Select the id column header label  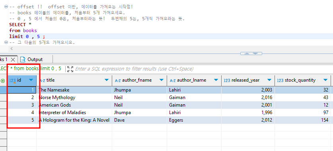click(19, 80)
